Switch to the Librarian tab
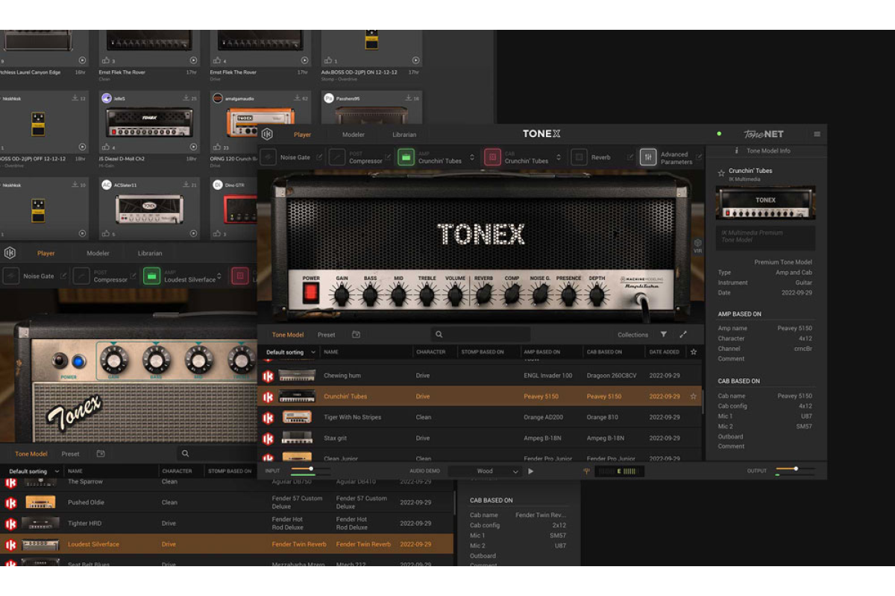 pyautogui.click(x=404, y=135)
